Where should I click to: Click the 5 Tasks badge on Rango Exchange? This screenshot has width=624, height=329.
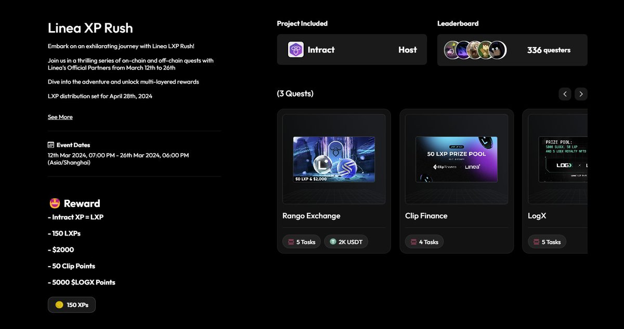(301, 242)
